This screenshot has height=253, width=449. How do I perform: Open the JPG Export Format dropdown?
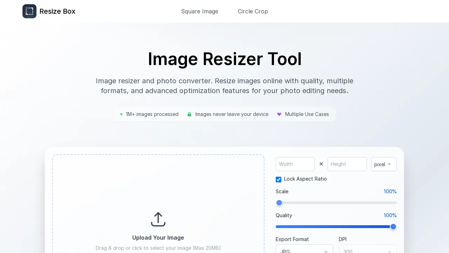pos(304,251)
